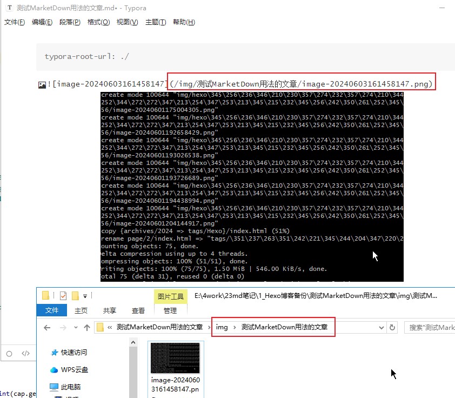455x398 pixels.
Task: Open the 编辑(E) menu
Action: point(42,22)
